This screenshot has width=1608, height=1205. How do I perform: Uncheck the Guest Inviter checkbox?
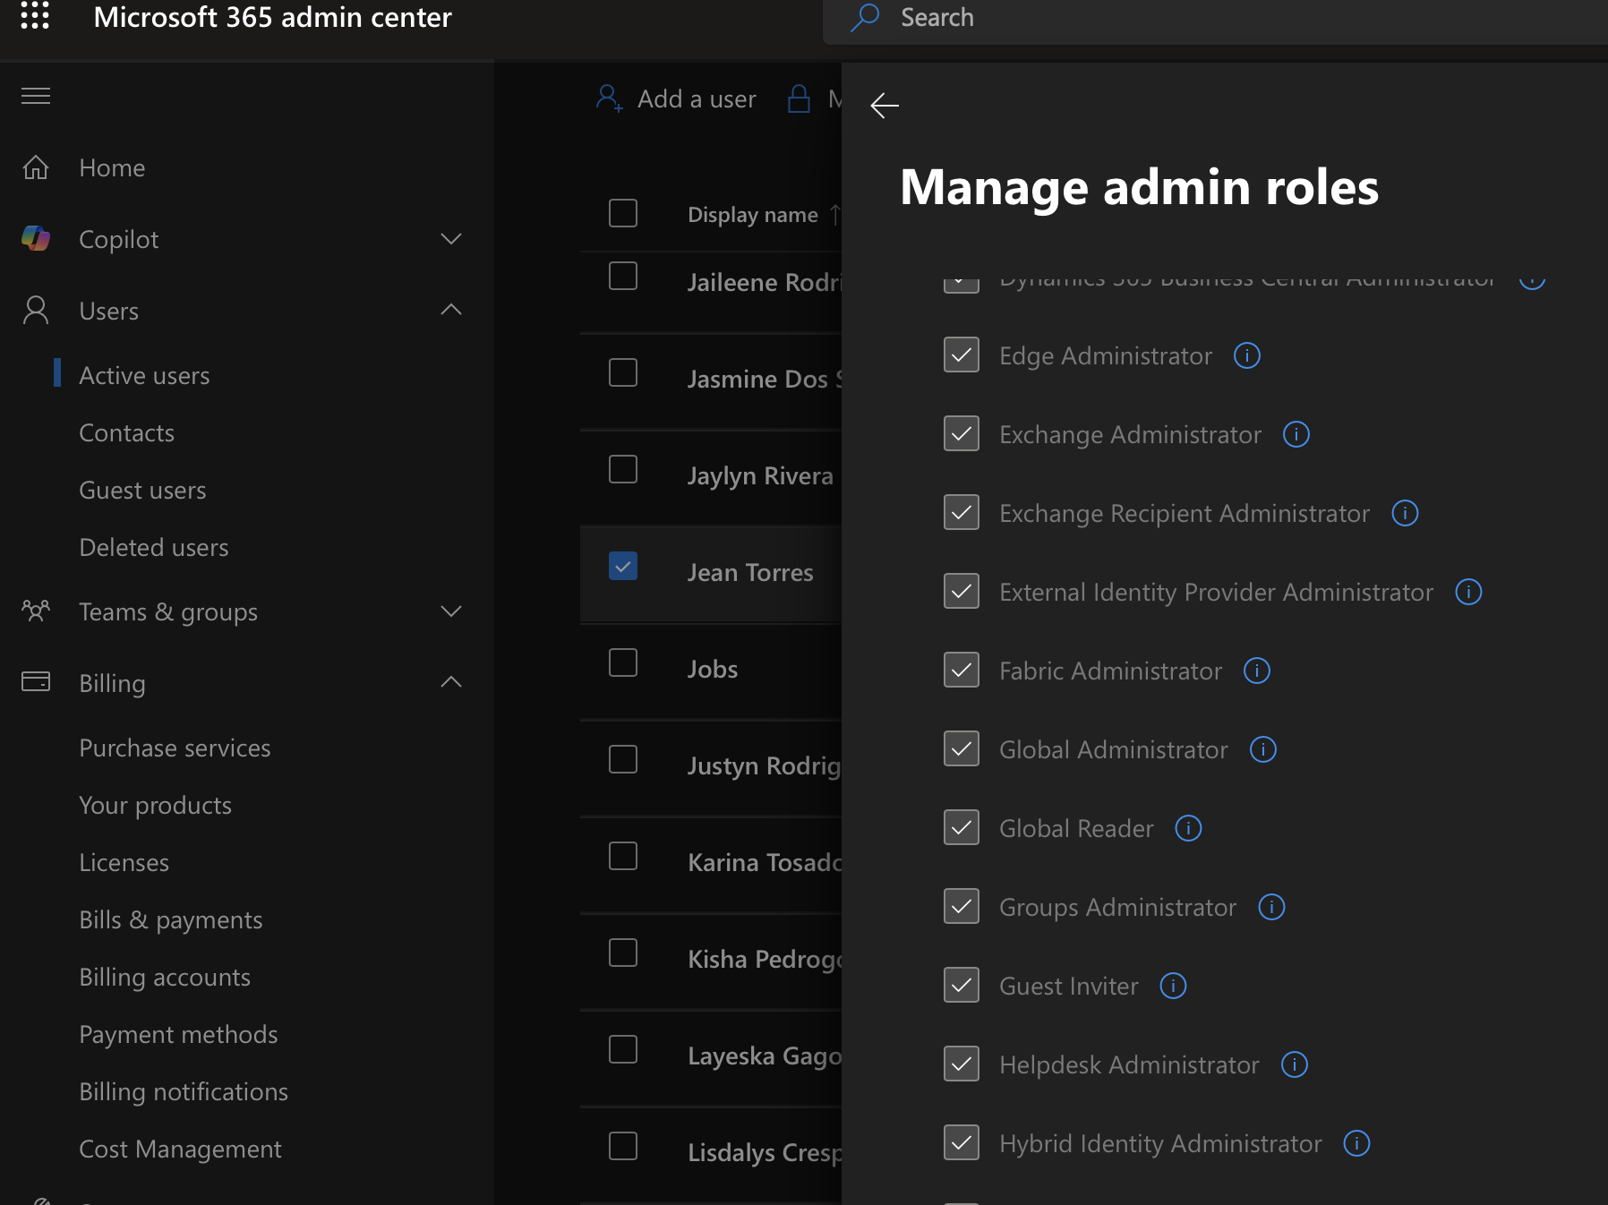(962, 985)
